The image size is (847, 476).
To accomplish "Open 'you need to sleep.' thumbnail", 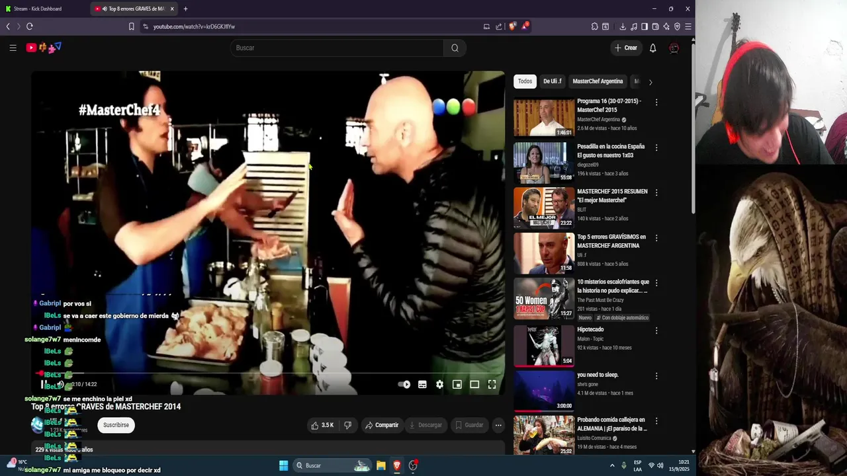I will (x=544, y=390).
